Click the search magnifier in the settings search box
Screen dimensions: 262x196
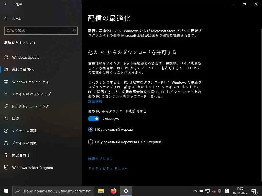(74, 31)
